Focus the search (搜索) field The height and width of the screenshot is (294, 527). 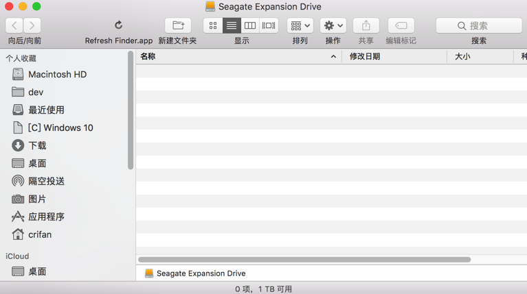479,25
